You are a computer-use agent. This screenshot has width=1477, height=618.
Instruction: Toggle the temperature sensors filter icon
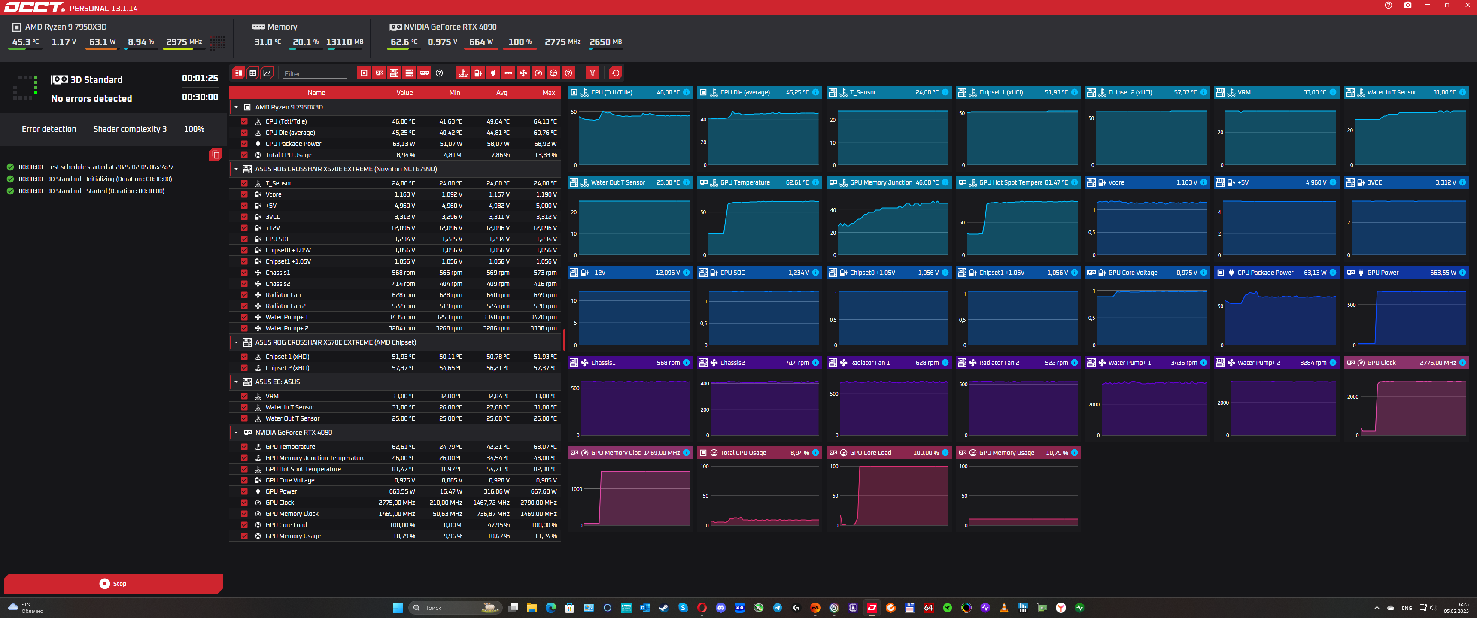point(463,73)
